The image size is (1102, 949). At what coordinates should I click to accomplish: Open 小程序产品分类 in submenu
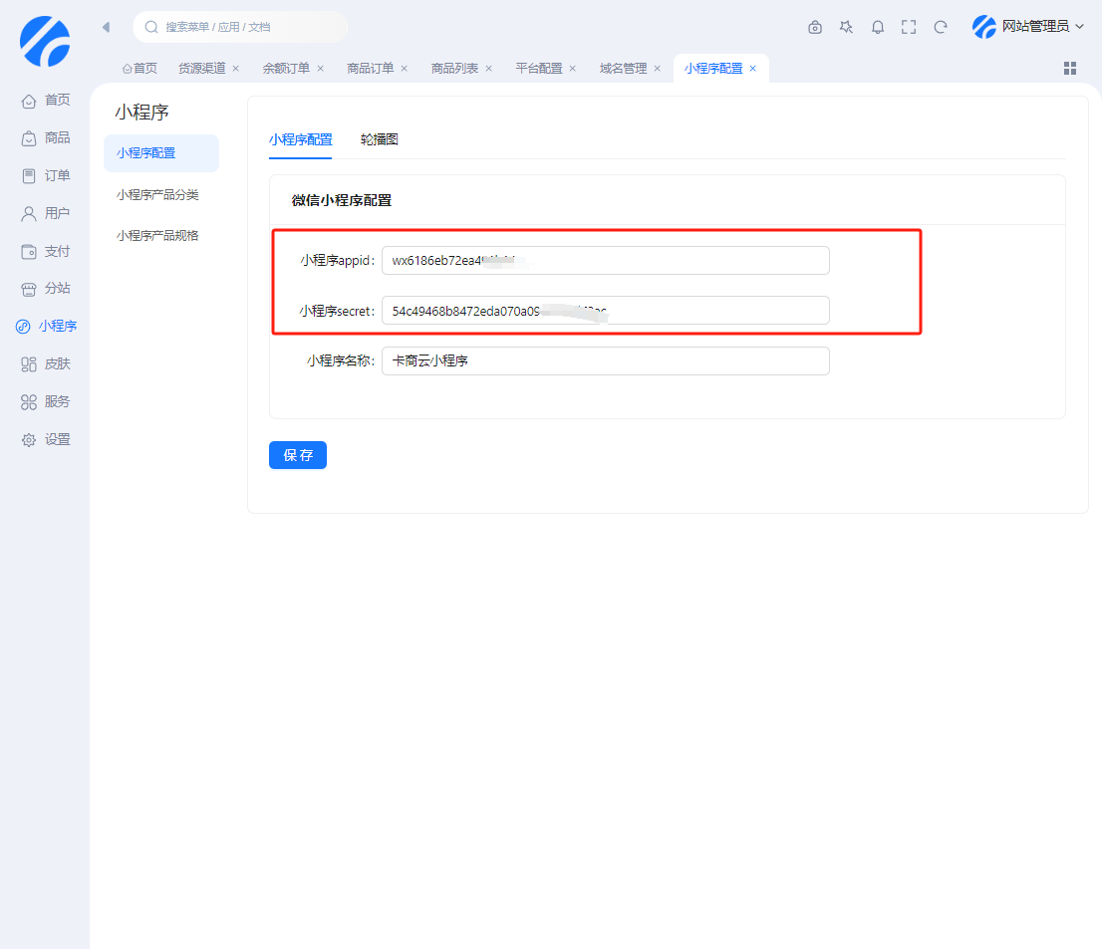click(157, 194)
